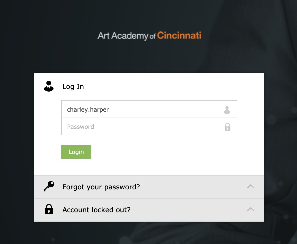Open the Forgot your password? section

[x=101, y=187]
